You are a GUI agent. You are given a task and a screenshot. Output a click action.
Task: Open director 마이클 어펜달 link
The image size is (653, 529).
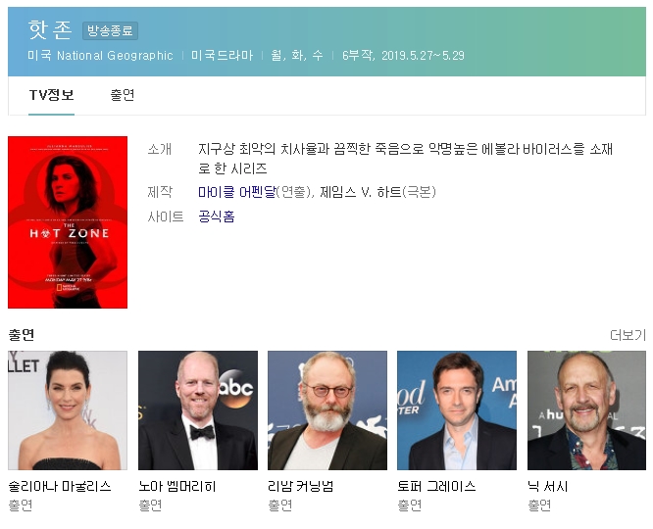(x=236, y=192)
